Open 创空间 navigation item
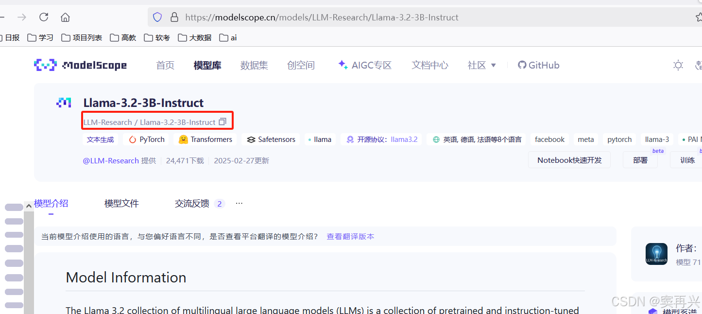702x314 pixels. point(301,65)
